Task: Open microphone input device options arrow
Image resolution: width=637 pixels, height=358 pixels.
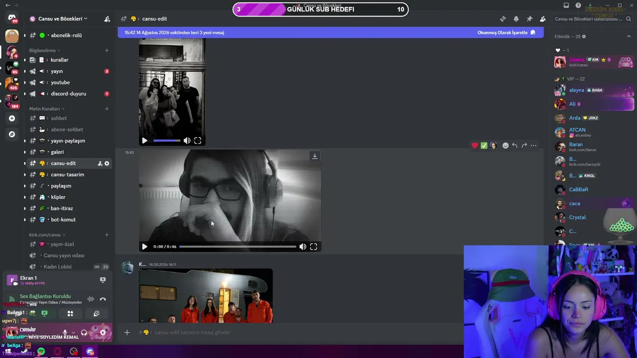Action: tap(73, 333)
